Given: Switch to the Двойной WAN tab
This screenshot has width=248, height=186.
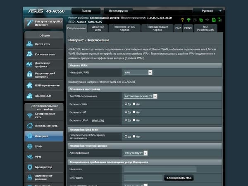Looking at the screenshot, I should point(98,28).
